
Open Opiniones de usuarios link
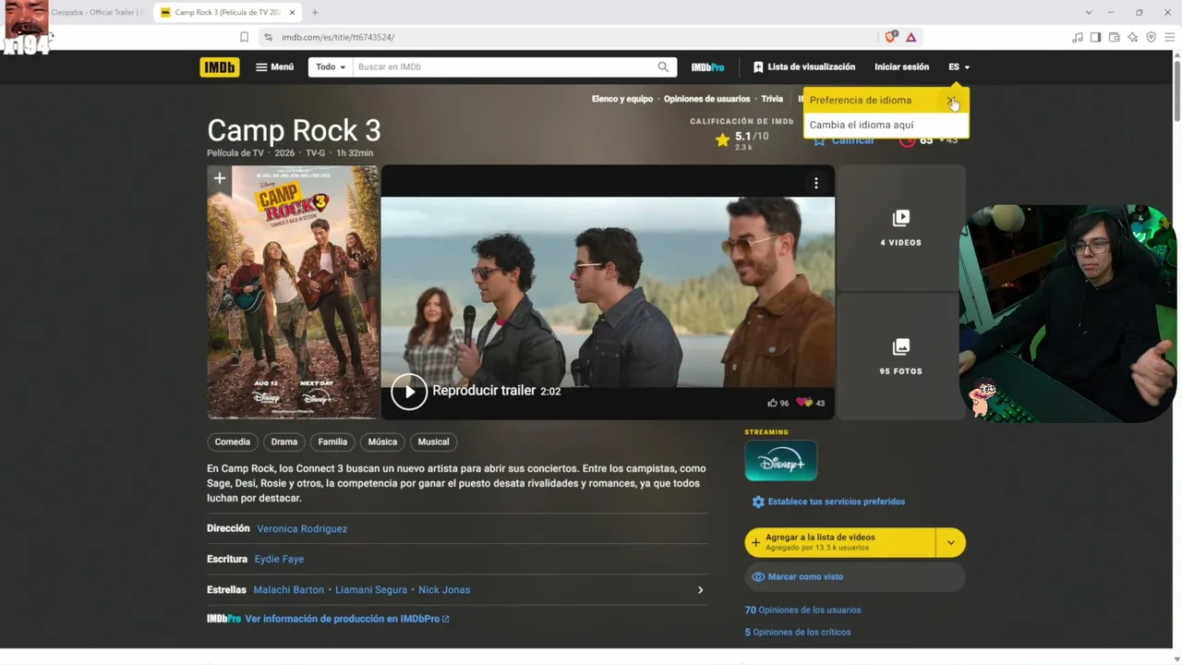click(707, 99)
